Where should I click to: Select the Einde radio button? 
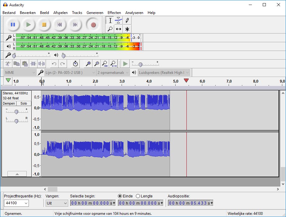[120, 196]
